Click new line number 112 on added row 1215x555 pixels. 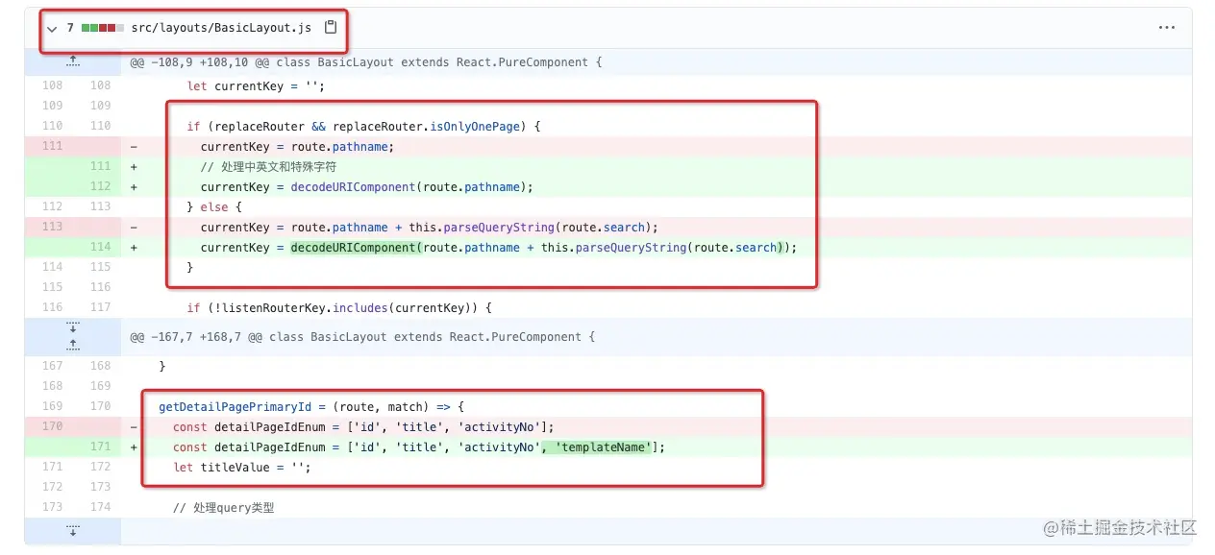100,187
